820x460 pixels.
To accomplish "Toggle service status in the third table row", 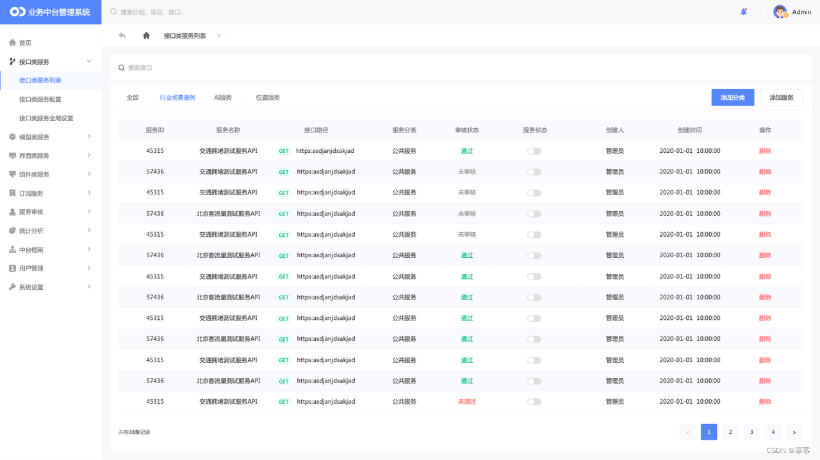I will (x=534, y=193).
